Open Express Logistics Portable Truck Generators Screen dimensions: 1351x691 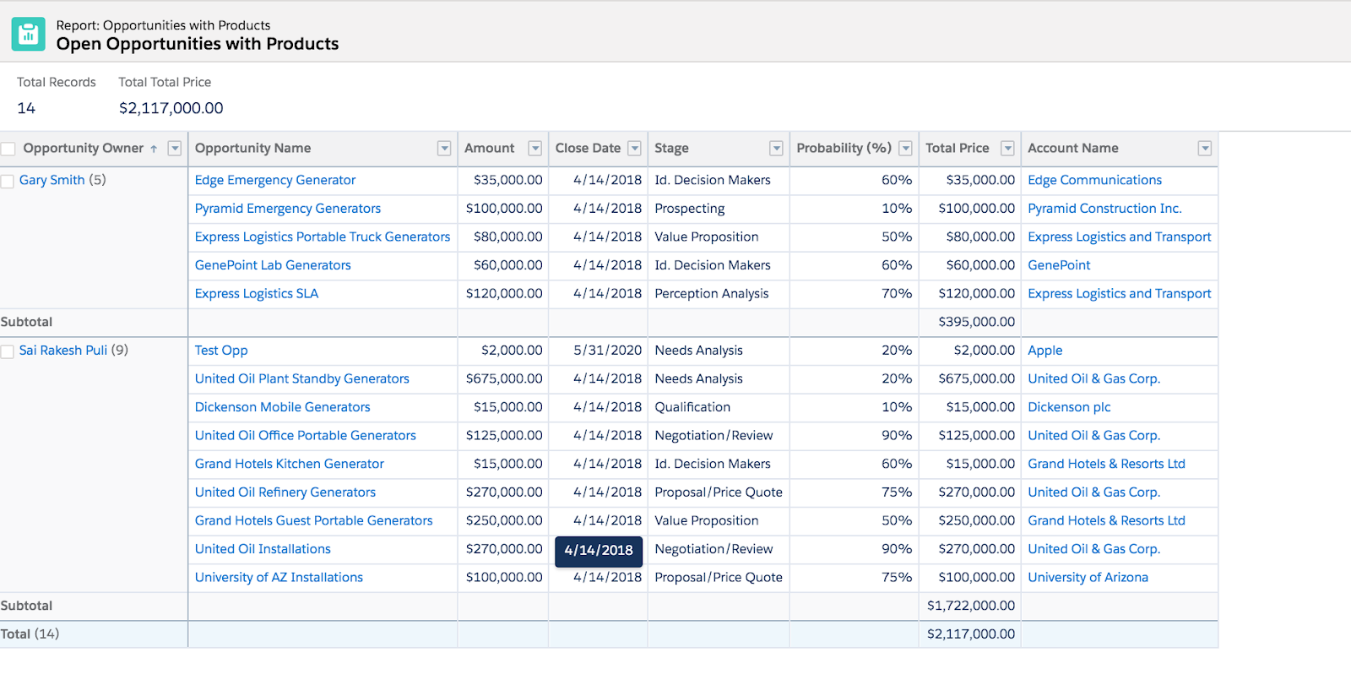[x=323, y=237]
